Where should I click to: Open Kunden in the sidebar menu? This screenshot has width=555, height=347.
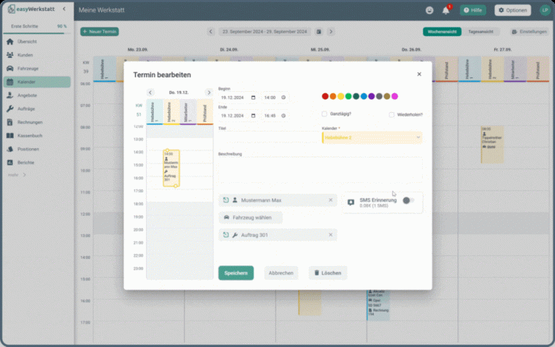(27, 55)
